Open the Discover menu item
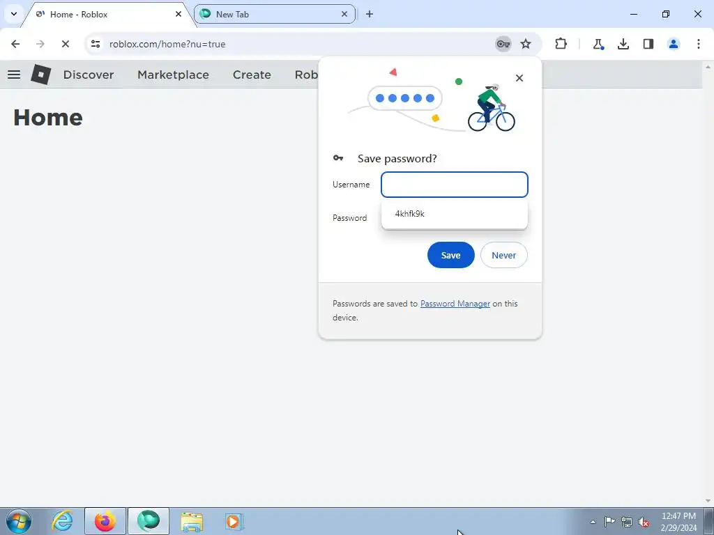Image resolution: width=714 pixels, height=535 pixels. pyautogui.click(x=89, y=75)
